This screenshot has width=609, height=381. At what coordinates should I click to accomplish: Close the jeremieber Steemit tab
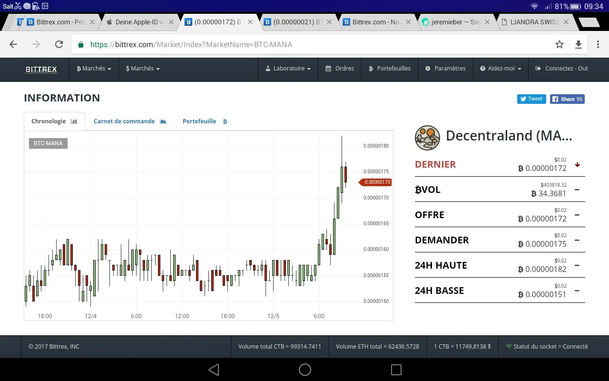coord(488,22)
